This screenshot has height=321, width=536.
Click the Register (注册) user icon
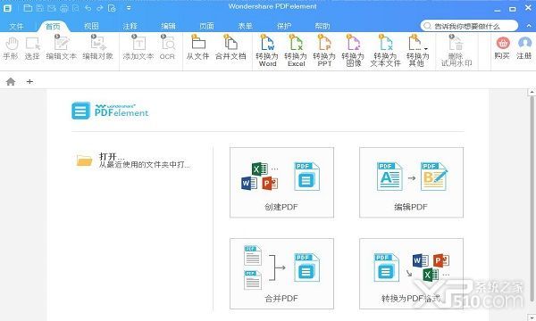point(524,44)
